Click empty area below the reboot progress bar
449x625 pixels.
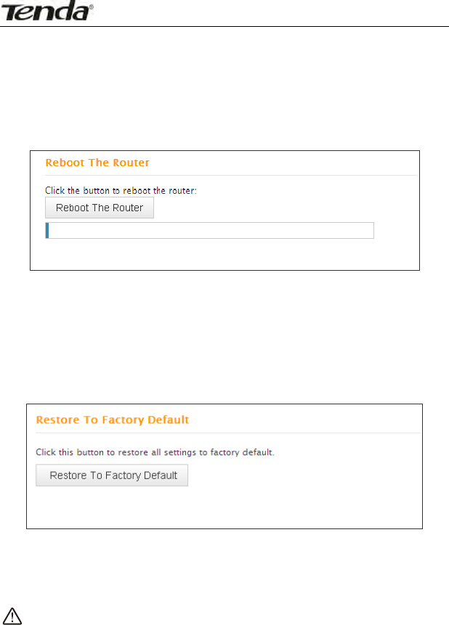click(x=218, y=254)
